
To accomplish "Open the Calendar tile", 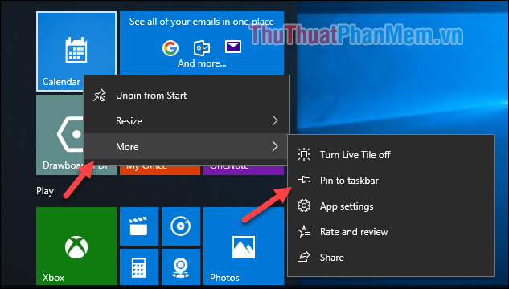I will click(76, 51).
